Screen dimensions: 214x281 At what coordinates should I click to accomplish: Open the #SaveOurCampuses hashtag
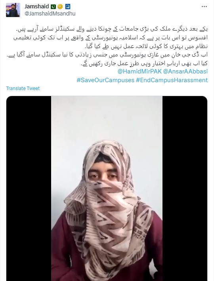click(x=105, y=80)
